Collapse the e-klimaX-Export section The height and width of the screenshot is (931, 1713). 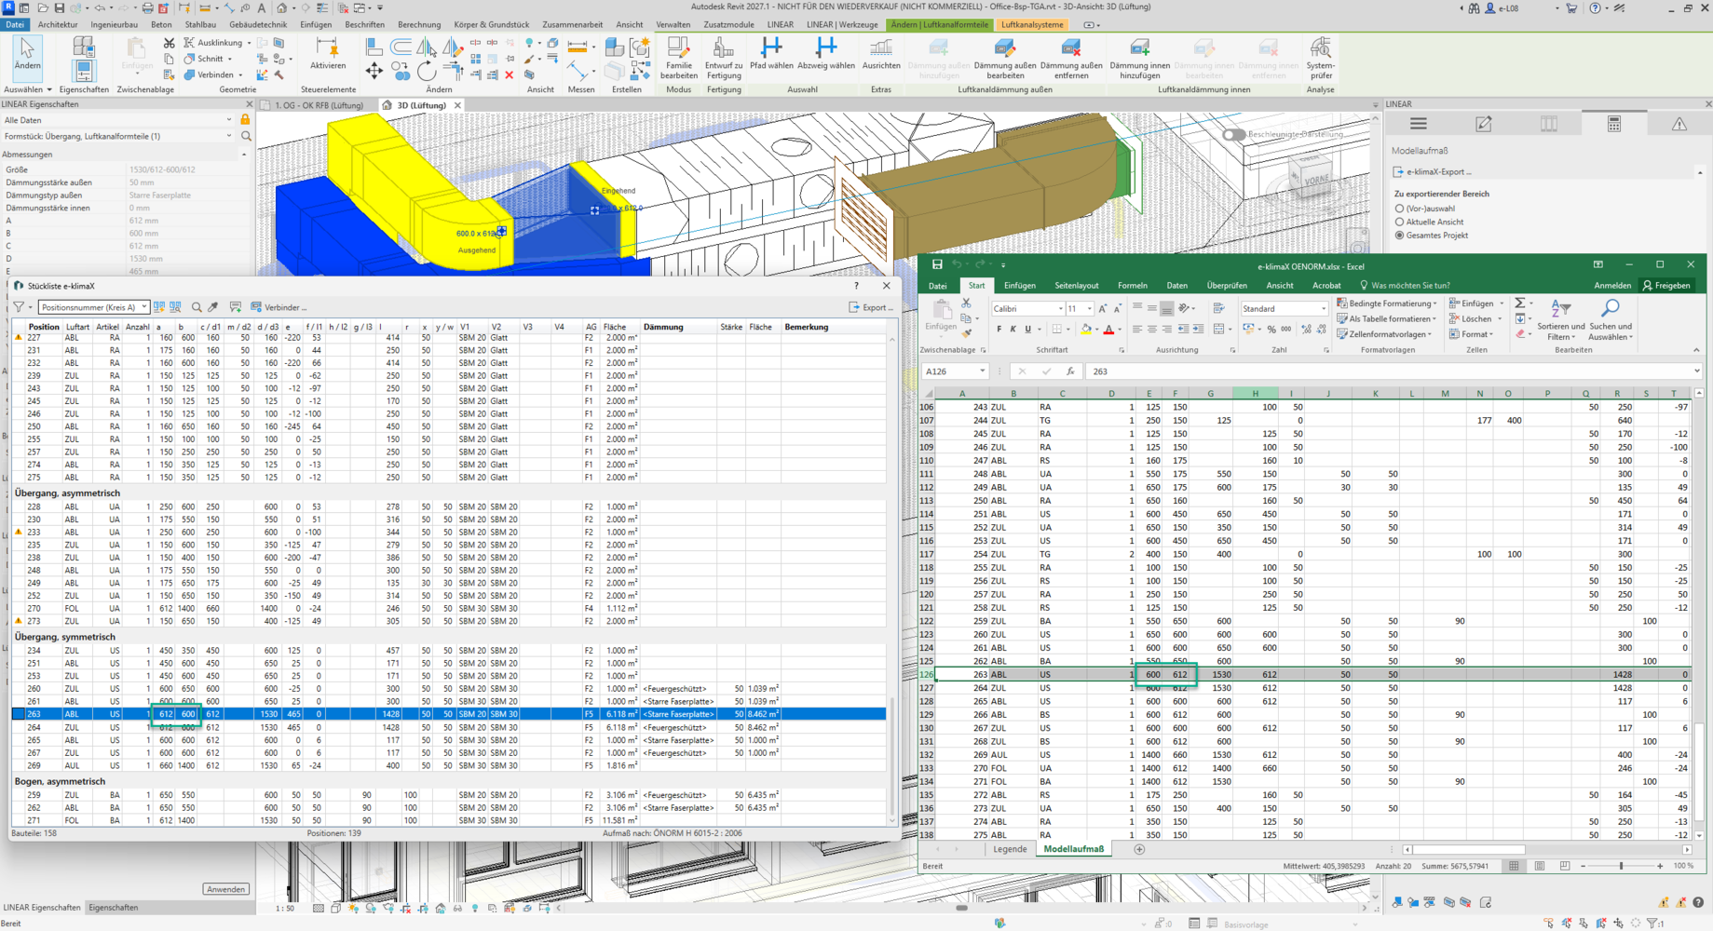click(1699, 172)
